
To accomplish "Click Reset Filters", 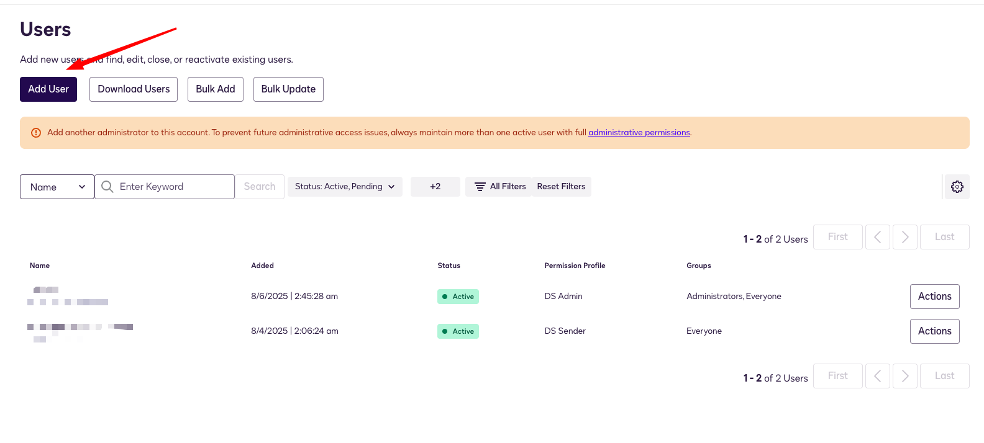I will point(561,187).
